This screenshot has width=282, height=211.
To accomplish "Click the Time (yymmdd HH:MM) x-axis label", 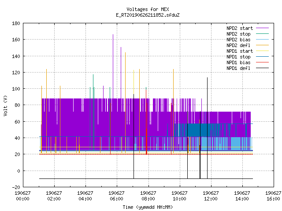I will click(x=148, y=207).
